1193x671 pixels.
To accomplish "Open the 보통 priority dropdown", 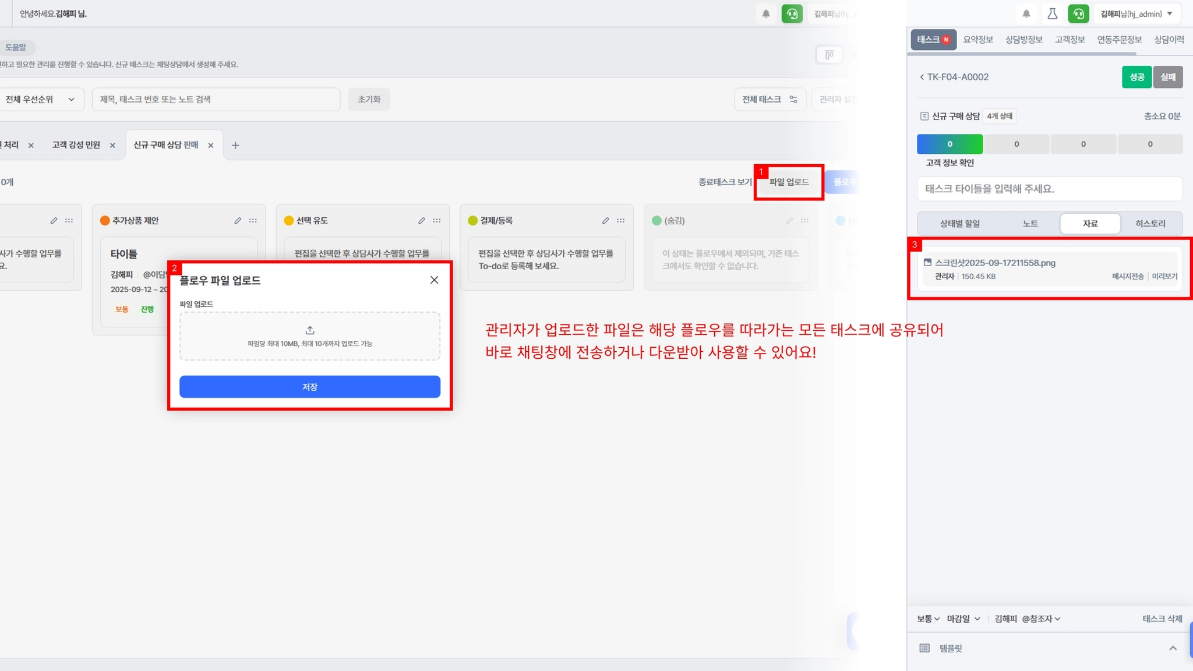I will point(928,619).
